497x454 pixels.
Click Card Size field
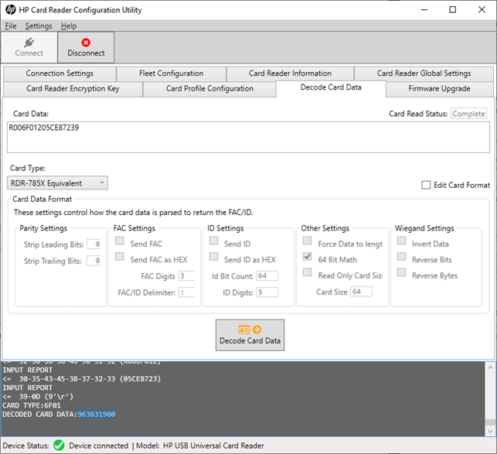click(x=361, y=292)
